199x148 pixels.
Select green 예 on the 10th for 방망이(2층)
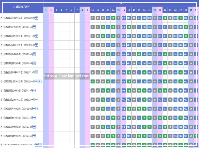(93, 81)
